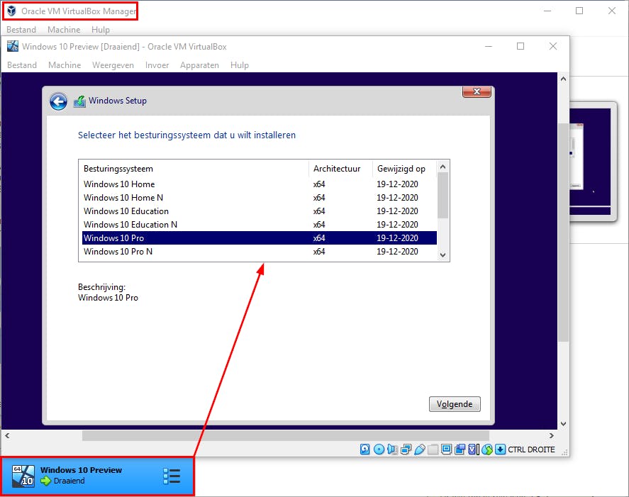Screen dimensions: 629x497
Task: Open Machine menu in the VM window
Action: point(65,65)
